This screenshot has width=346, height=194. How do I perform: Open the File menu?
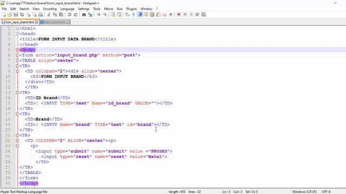[4, 9]
